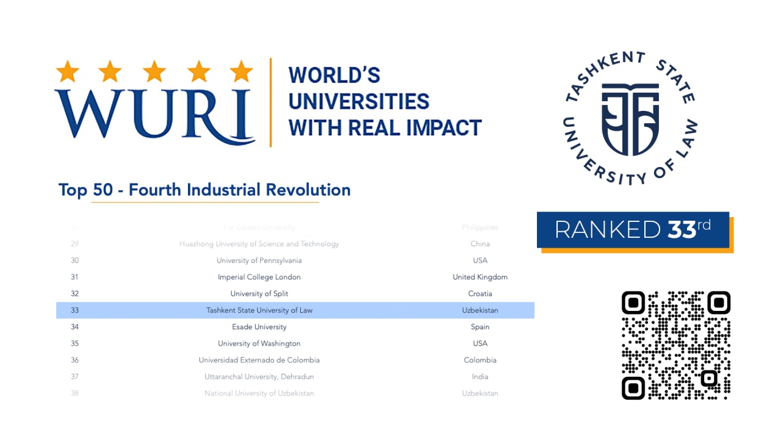This screenshot has height=439, width=781.
Task: Click the Tashkent State University of Law emblem
Action: (x=630, y=118)
